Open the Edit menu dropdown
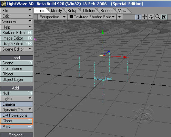Screen dimensions: 171x137 (17, 16)
